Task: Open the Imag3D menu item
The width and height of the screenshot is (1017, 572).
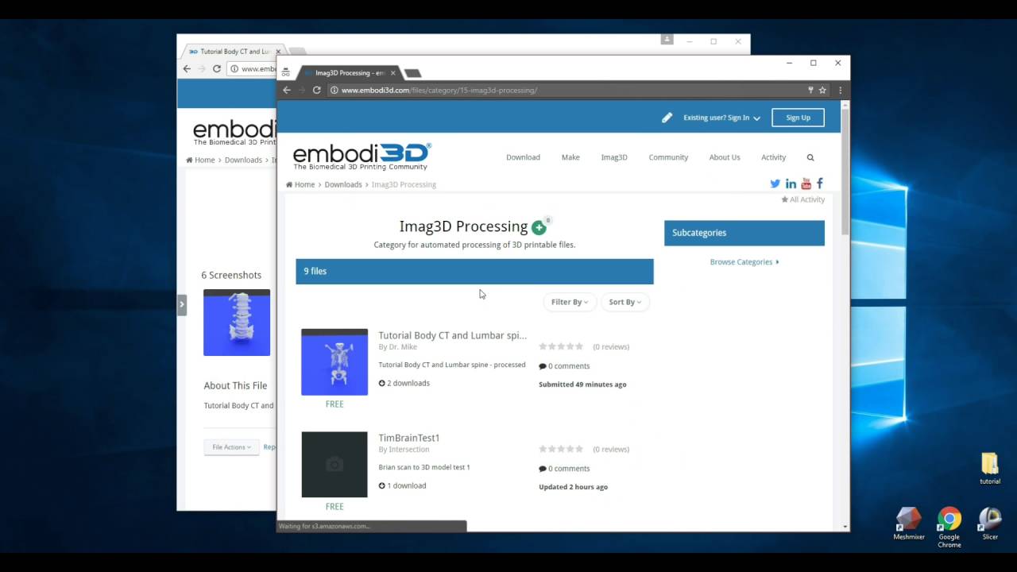Action: pos(614,157)
